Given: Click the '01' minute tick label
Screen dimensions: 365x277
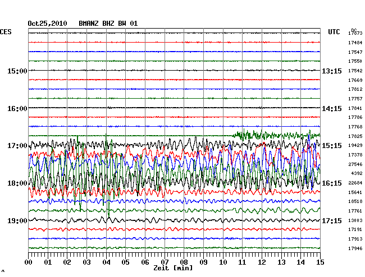Looking at the screenshot, I should [48, 262].
